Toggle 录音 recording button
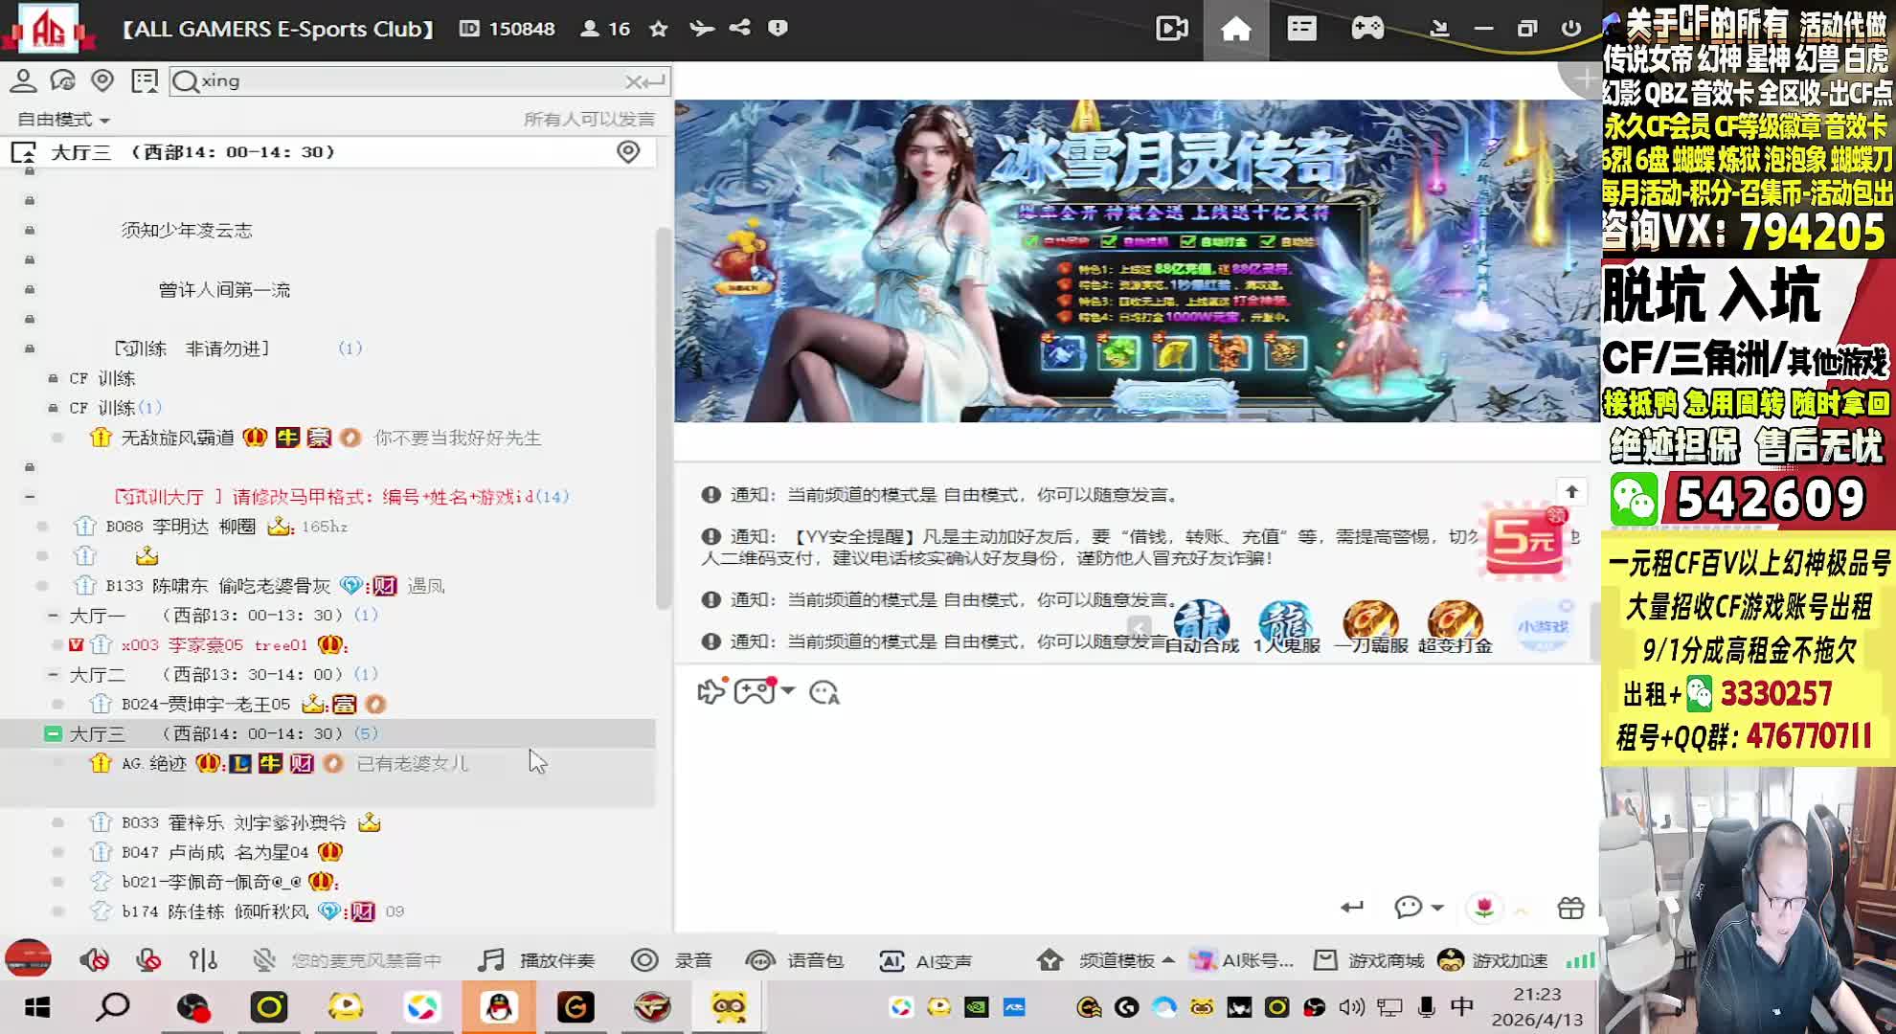 tap(671, 960)
